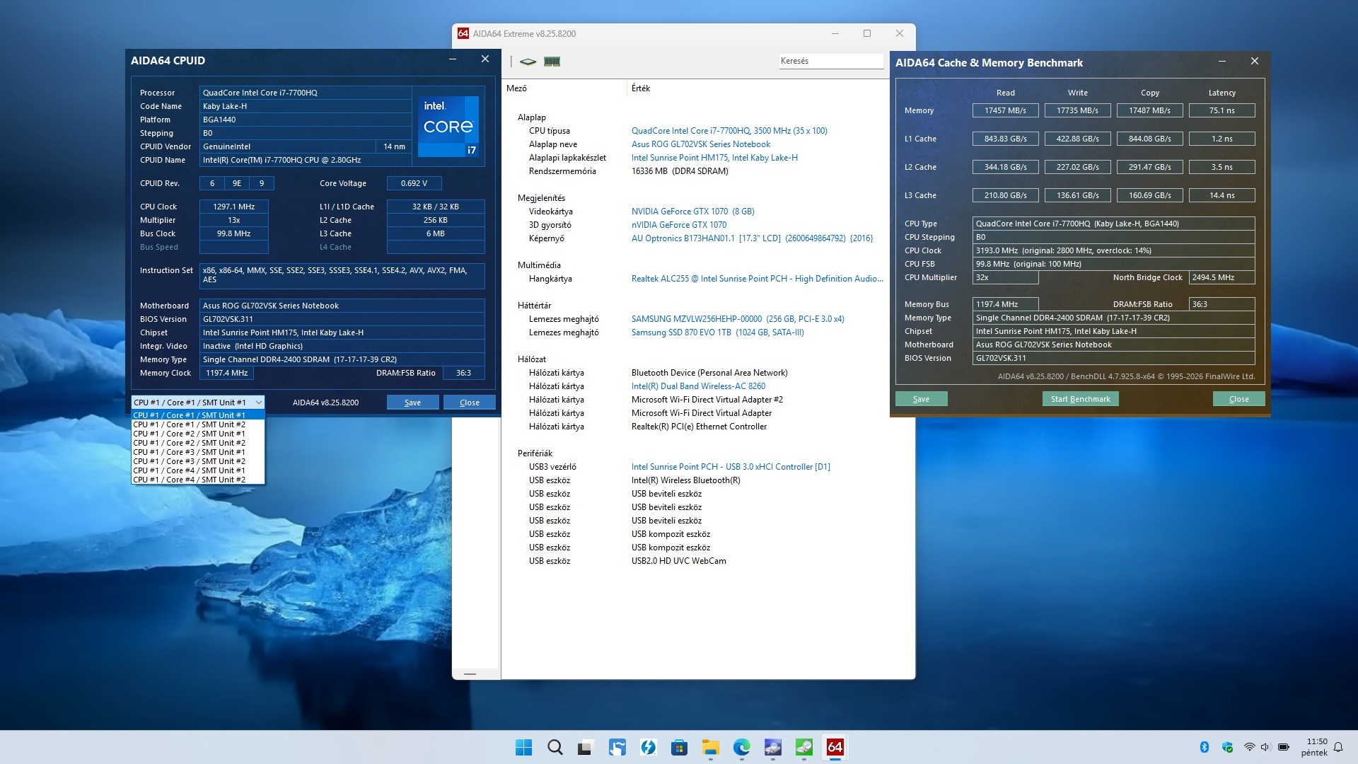Select CPU #1 / Core #3 / SMT Unit #1

coord(189,452)
